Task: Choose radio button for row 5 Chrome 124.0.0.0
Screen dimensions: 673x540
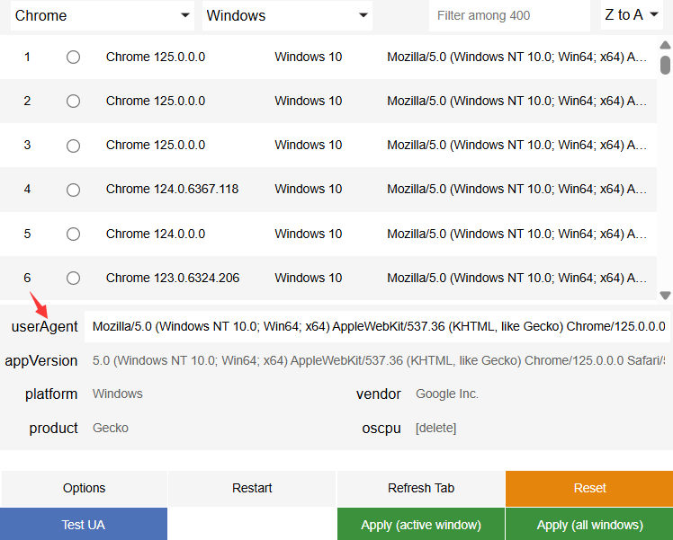Action: pyautogui.click(x=73, y=234)
